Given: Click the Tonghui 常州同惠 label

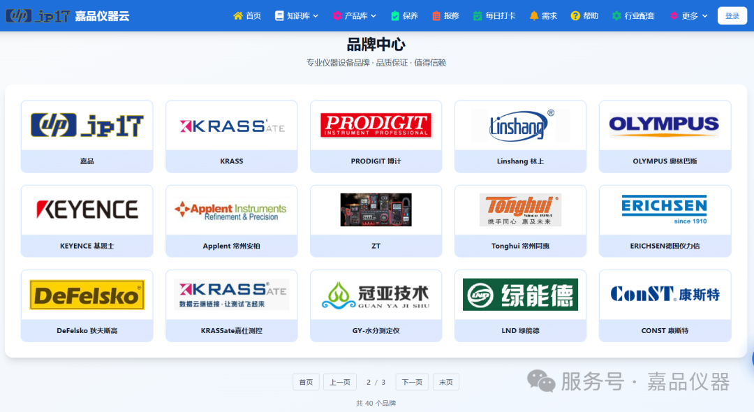Looking at the screenshot, I should (x=520, y=246).
